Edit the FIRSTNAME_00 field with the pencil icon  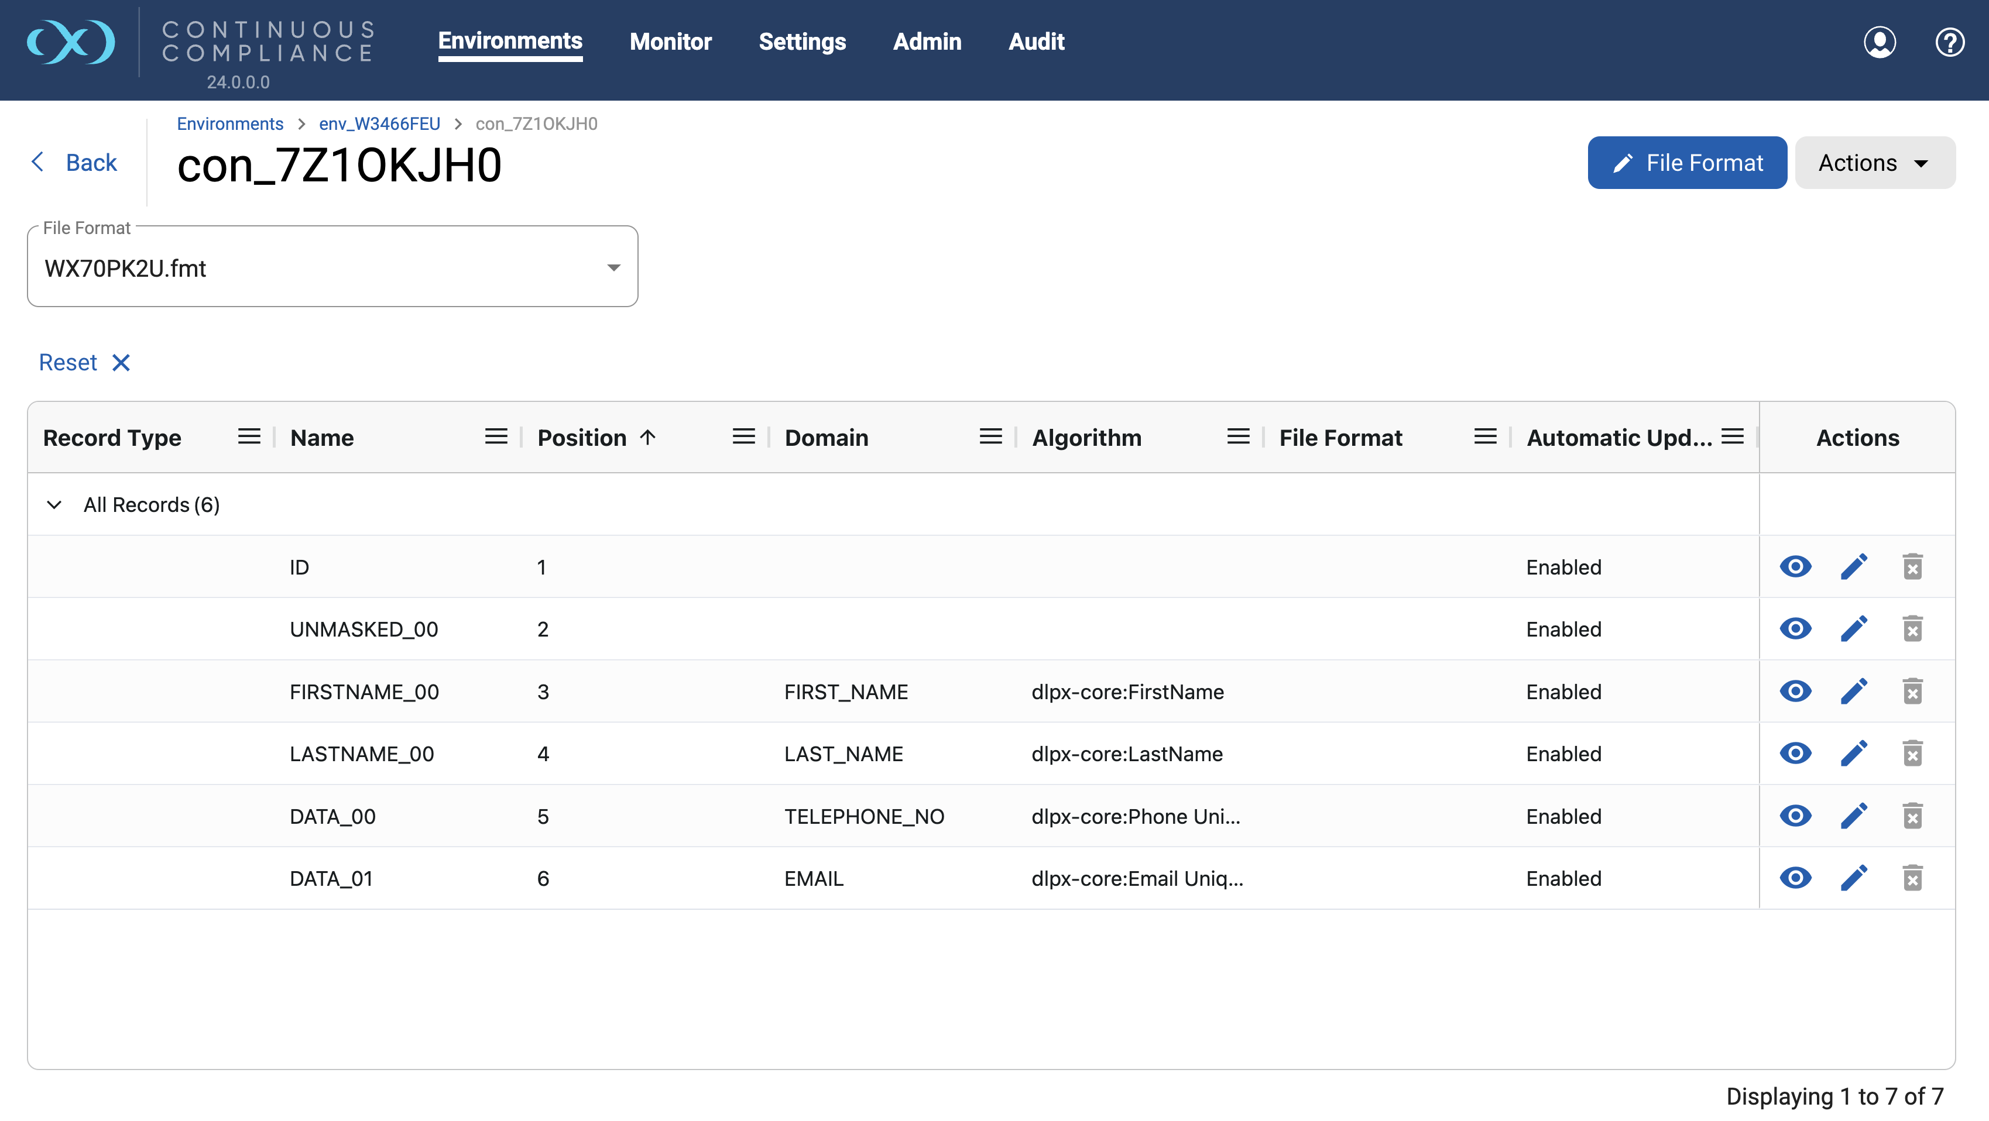coord(1853,692)
